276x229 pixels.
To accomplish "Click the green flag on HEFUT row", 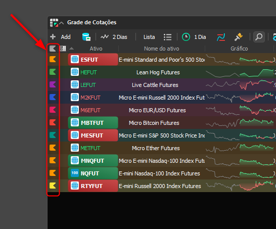I will coord(53,72).
